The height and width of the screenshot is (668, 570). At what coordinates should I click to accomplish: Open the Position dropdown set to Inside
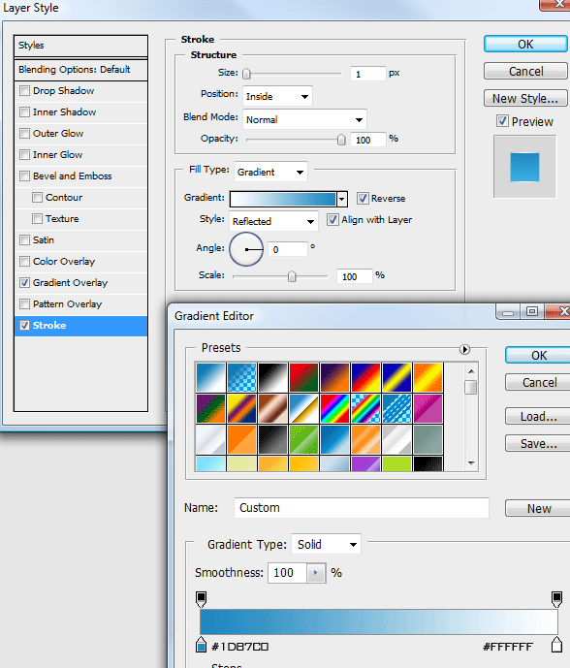tap(277, 96)
